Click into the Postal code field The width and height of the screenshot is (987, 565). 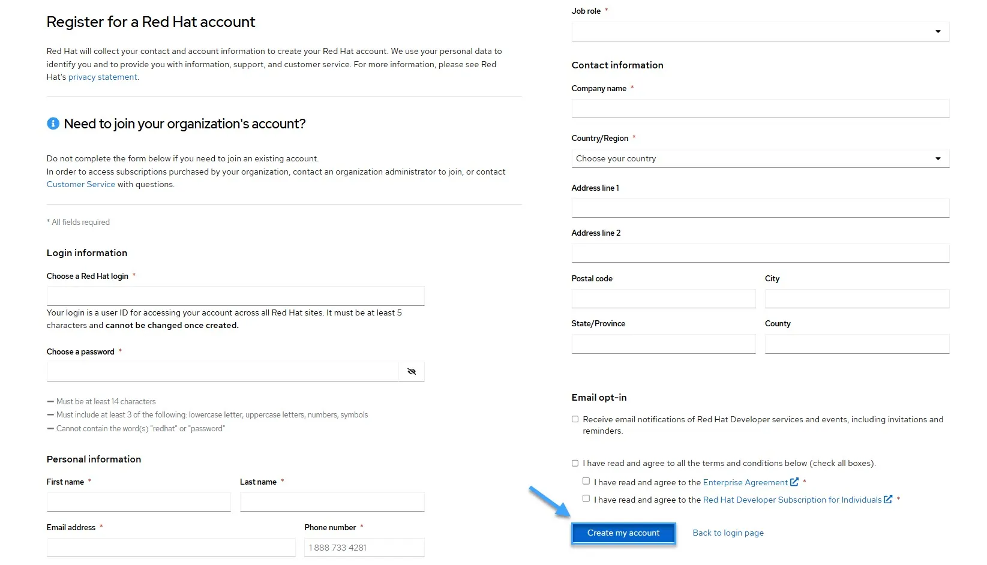(664, 299)
